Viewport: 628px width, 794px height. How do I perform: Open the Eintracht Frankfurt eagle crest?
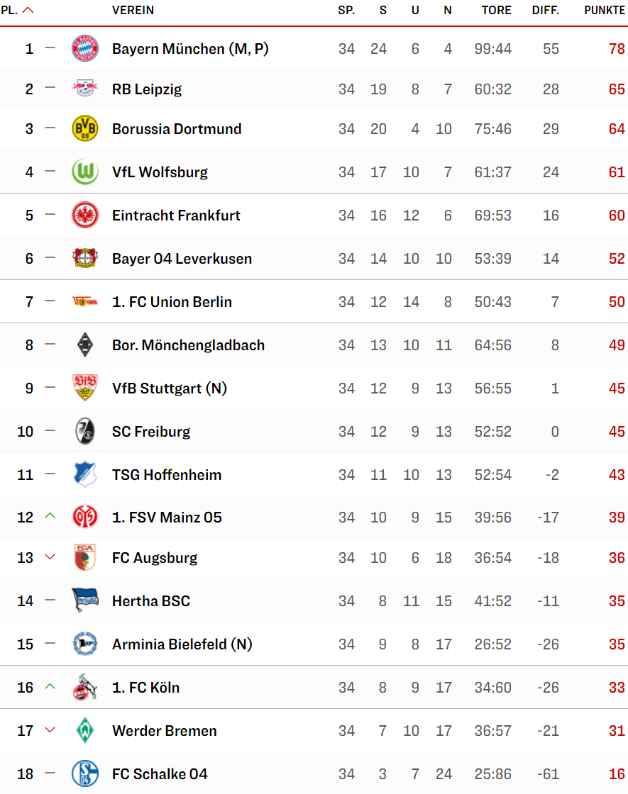coord(84,216)
